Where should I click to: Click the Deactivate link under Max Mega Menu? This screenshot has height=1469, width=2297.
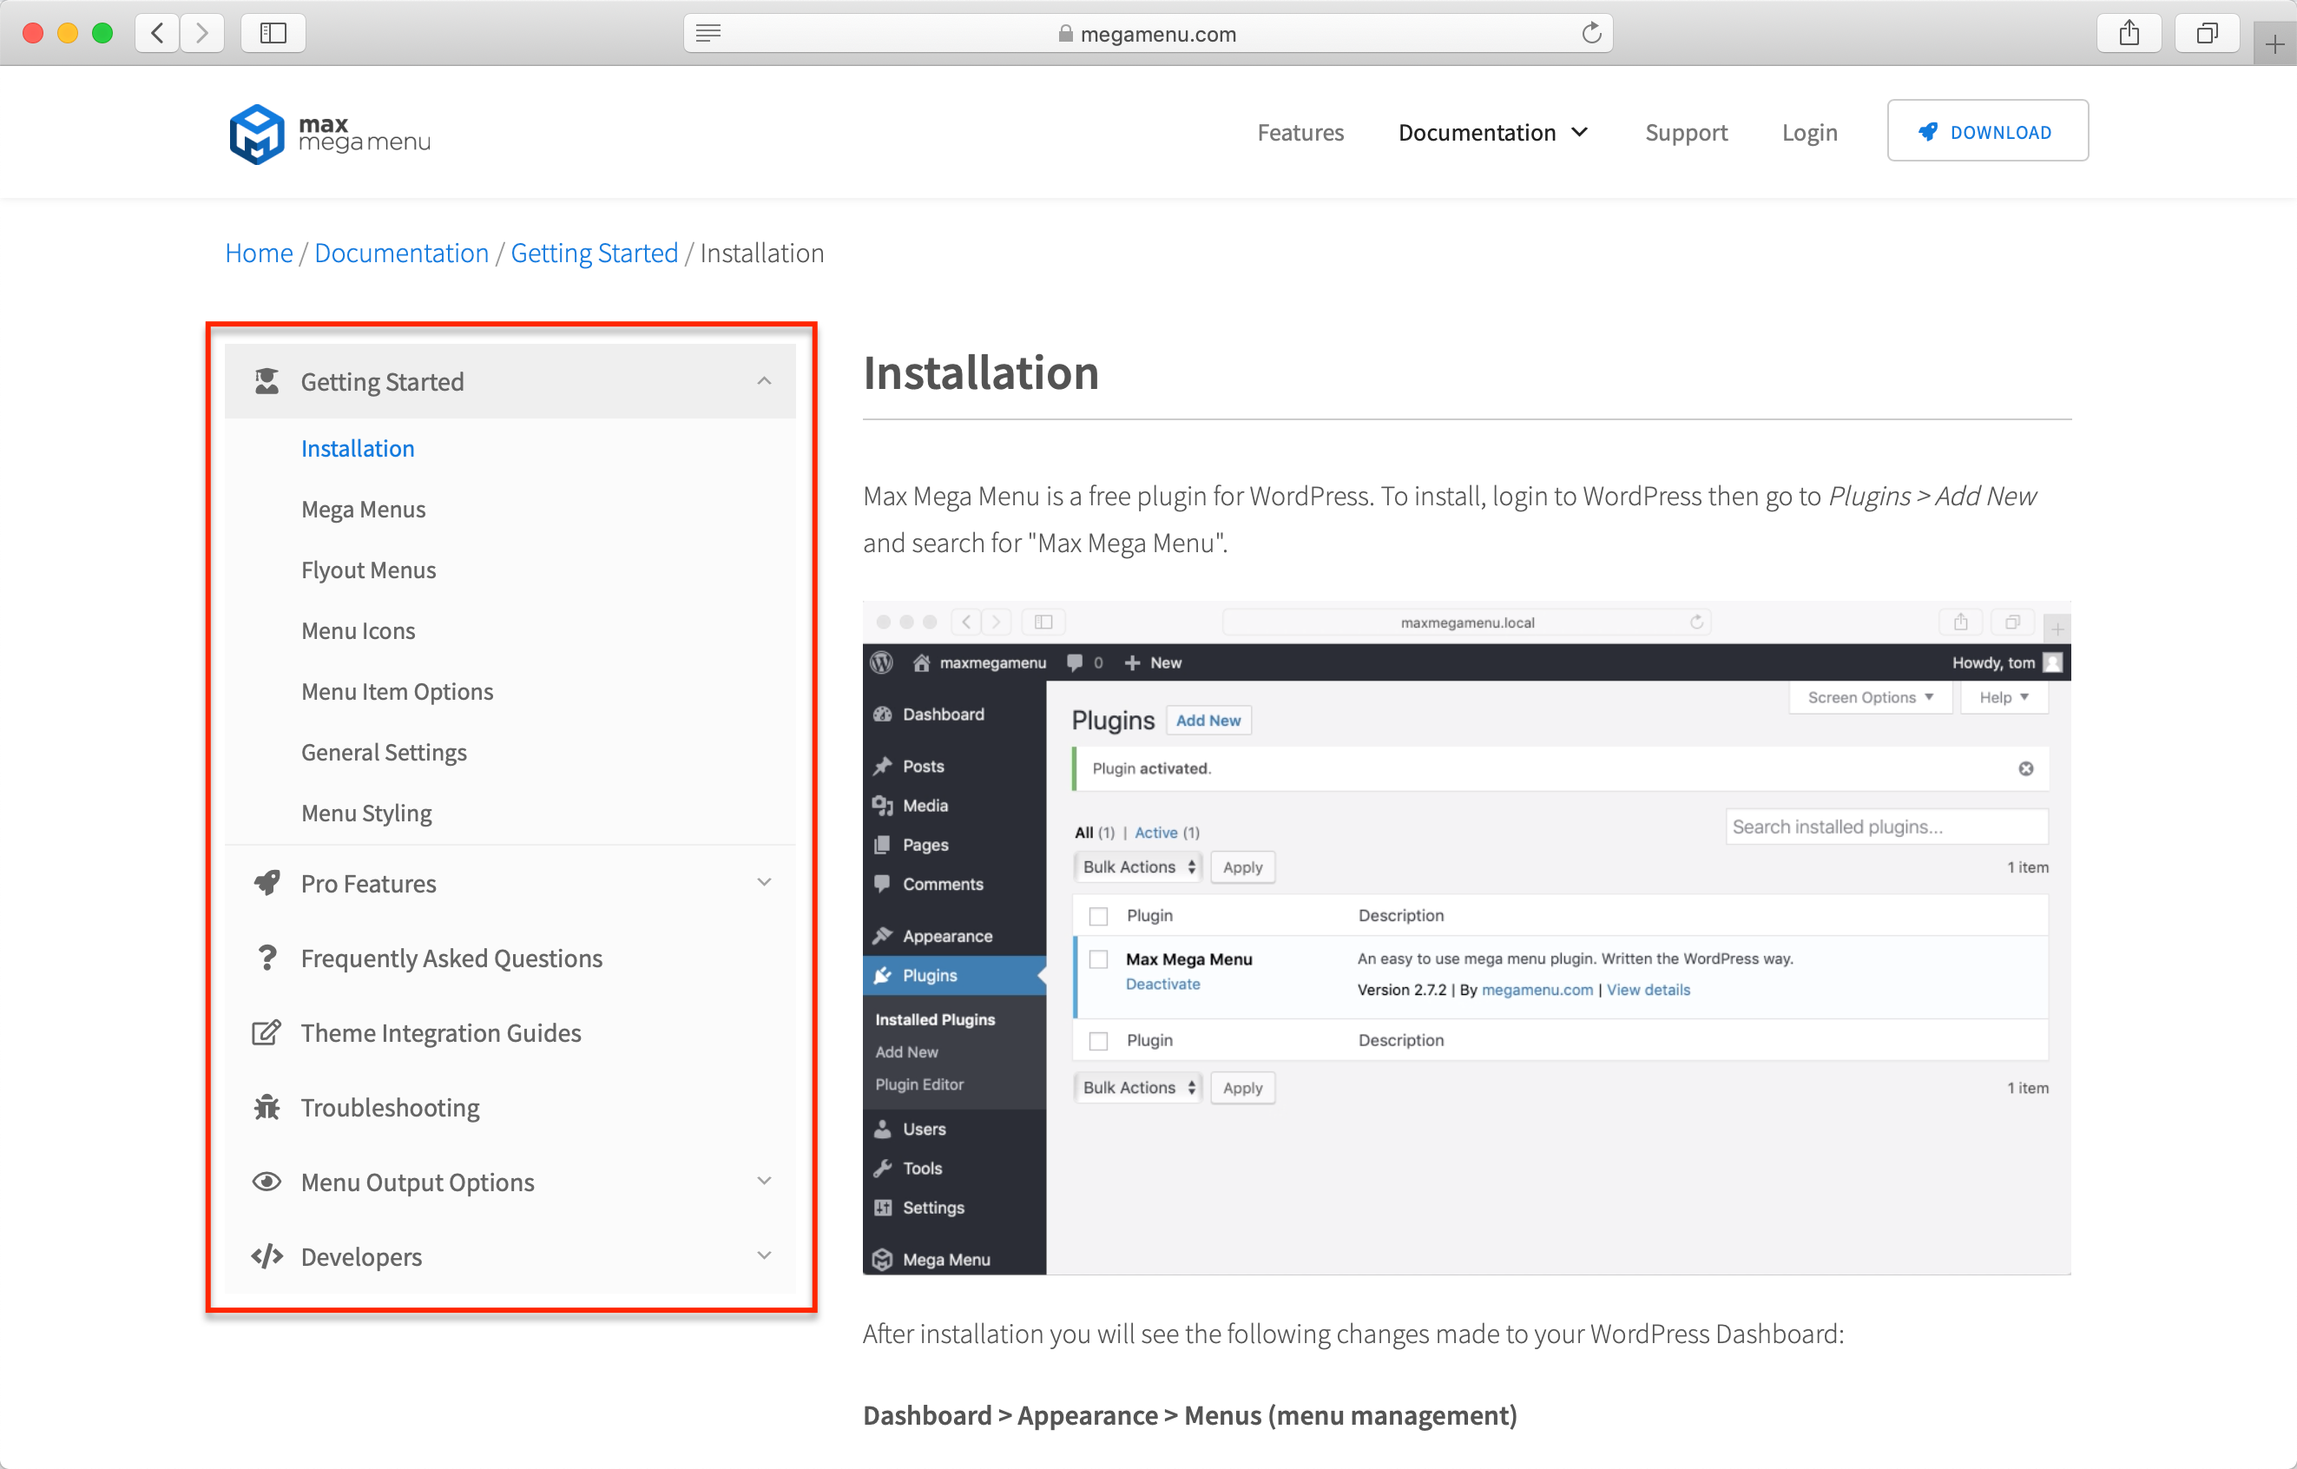(x=1162, y=985)
